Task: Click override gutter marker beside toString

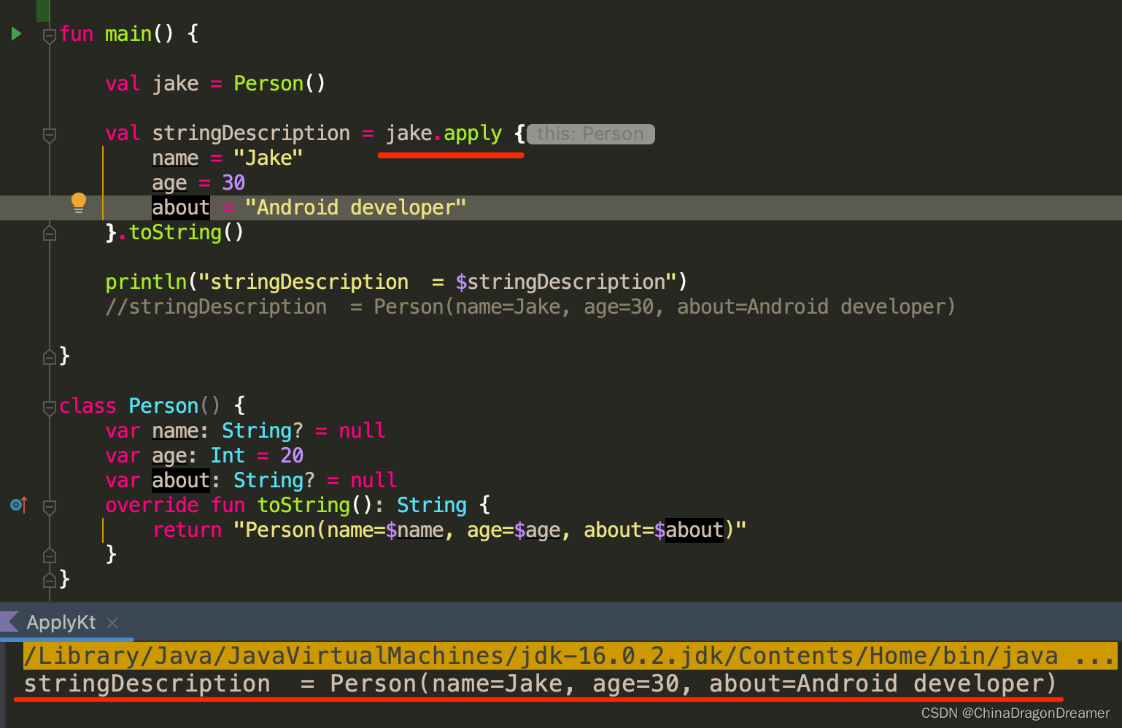Action: coord(19,504)
